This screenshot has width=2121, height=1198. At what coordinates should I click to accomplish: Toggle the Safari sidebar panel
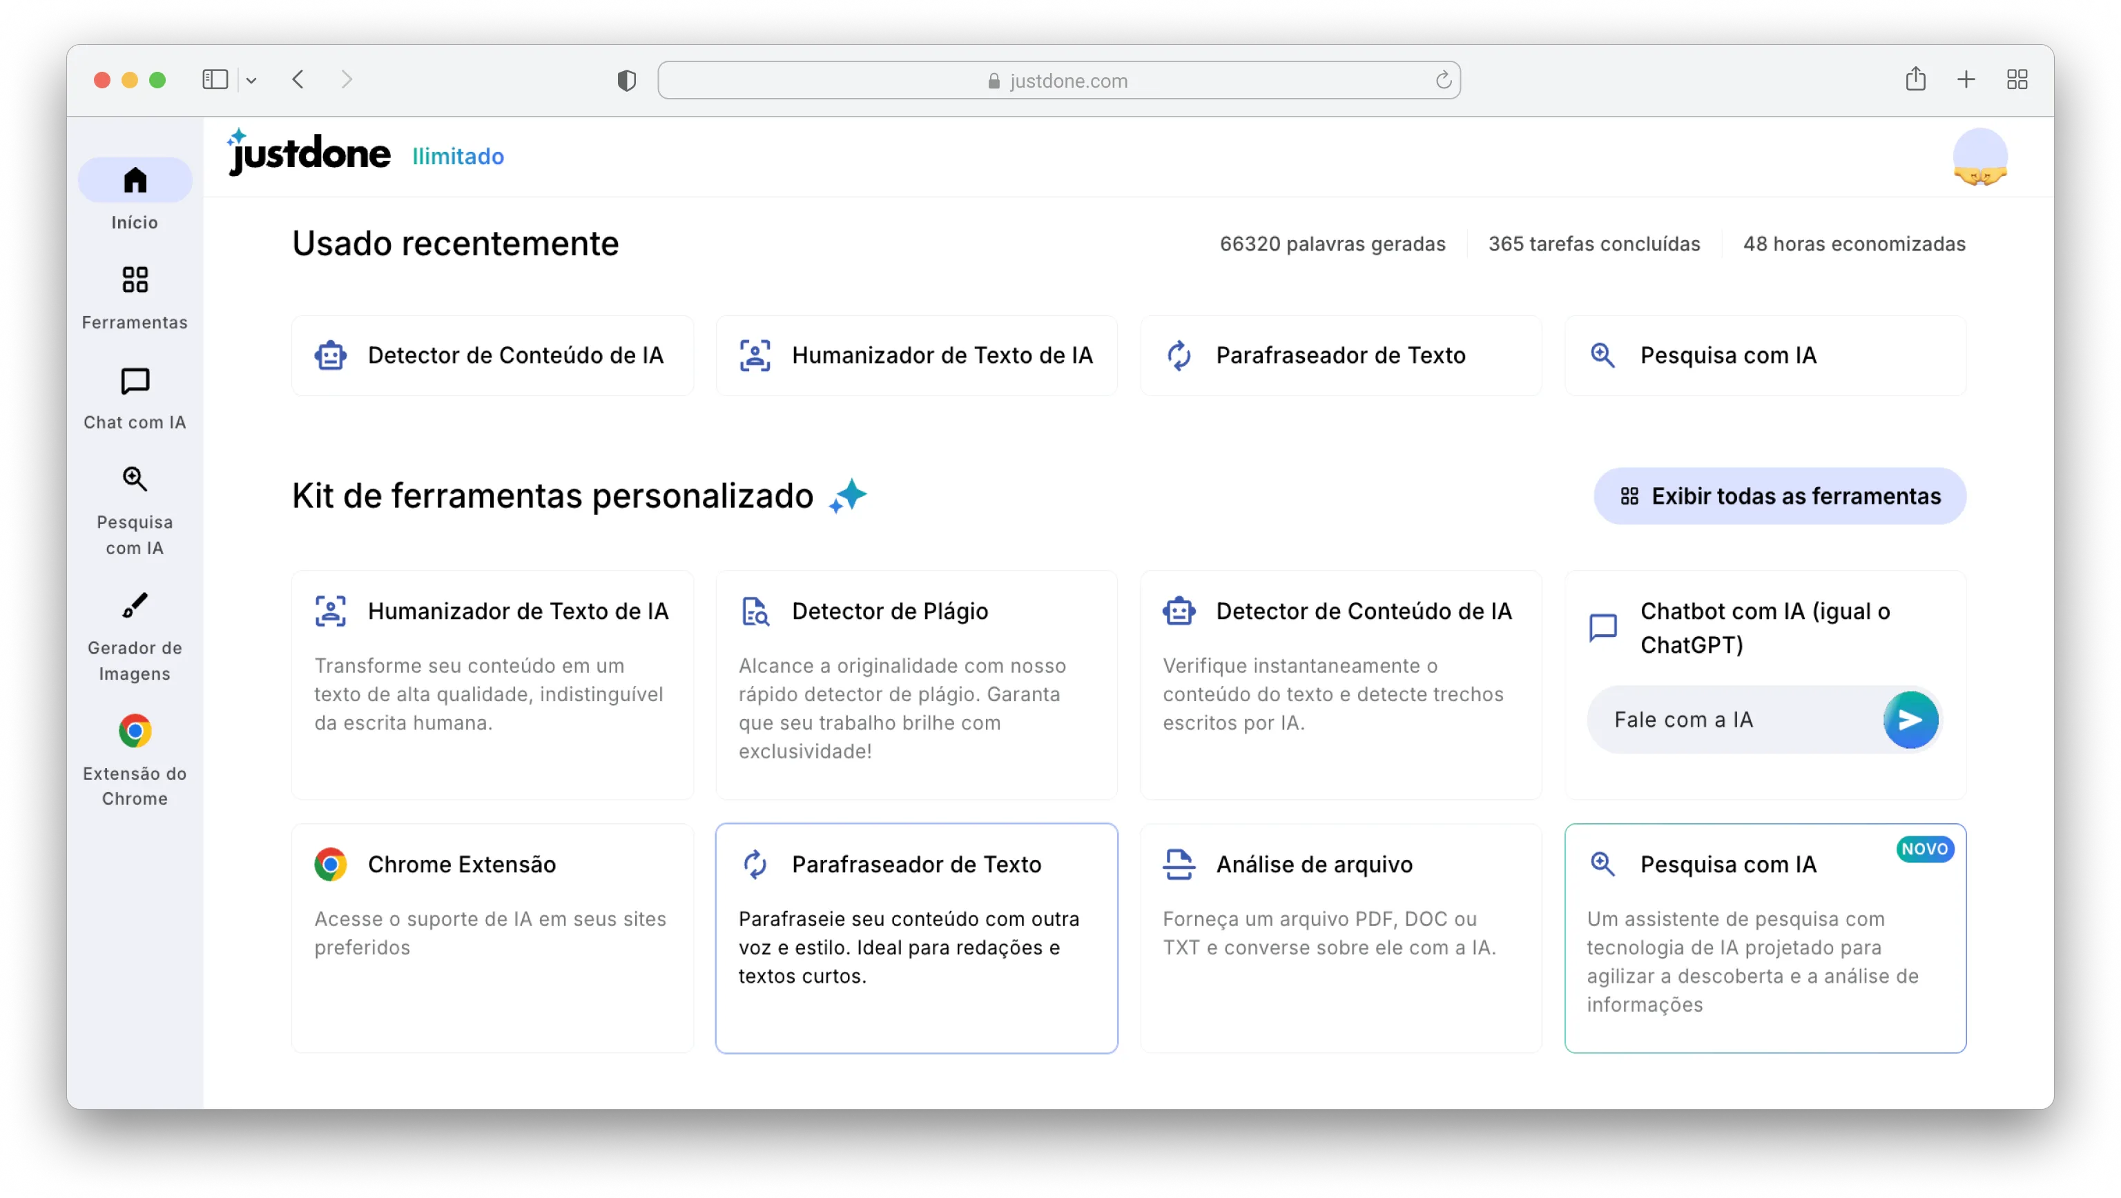coord(215,80)
